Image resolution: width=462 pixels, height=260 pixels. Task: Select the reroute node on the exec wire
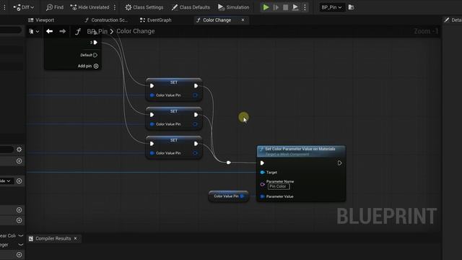tap(228, 162)
